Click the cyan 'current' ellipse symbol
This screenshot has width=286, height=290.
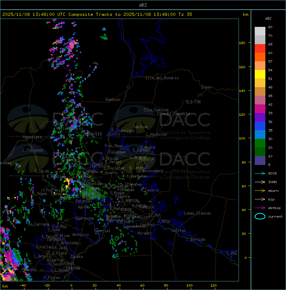point(260,216)
